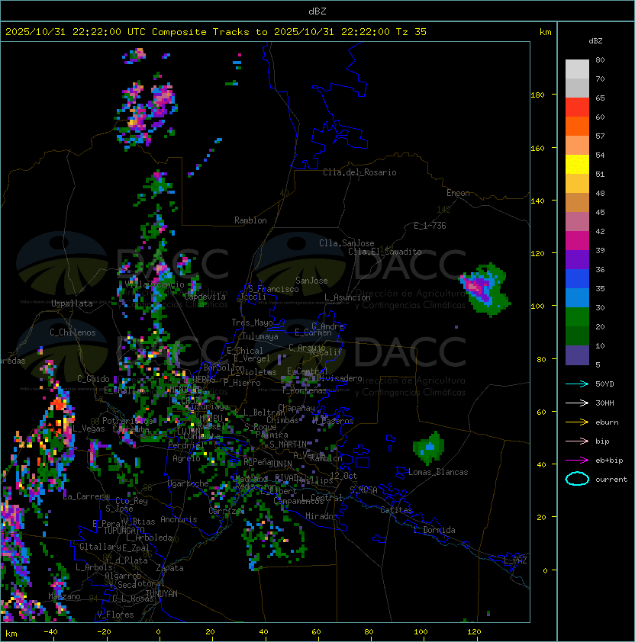Click the Catitas map label

click(x=396, y=510)
